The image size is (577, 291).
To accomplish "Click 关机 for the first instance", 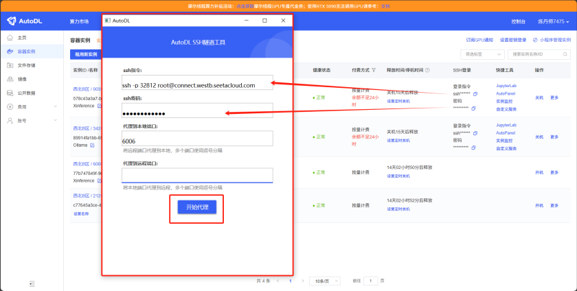I will click(539, 97).
